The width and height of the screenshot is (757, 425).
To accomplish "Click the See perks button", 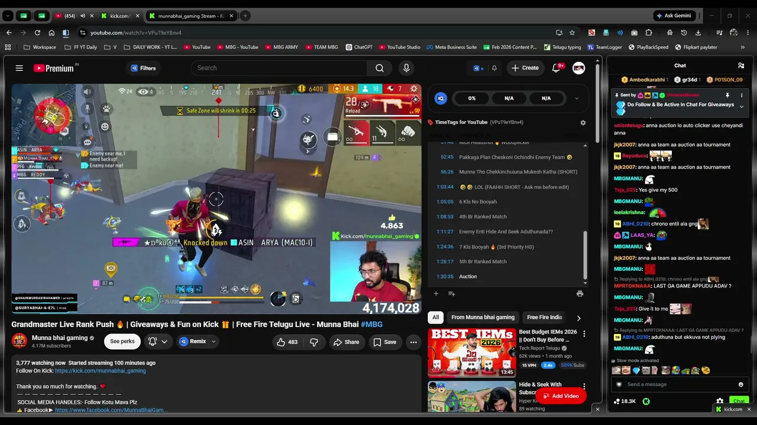I will click(122, 342).
